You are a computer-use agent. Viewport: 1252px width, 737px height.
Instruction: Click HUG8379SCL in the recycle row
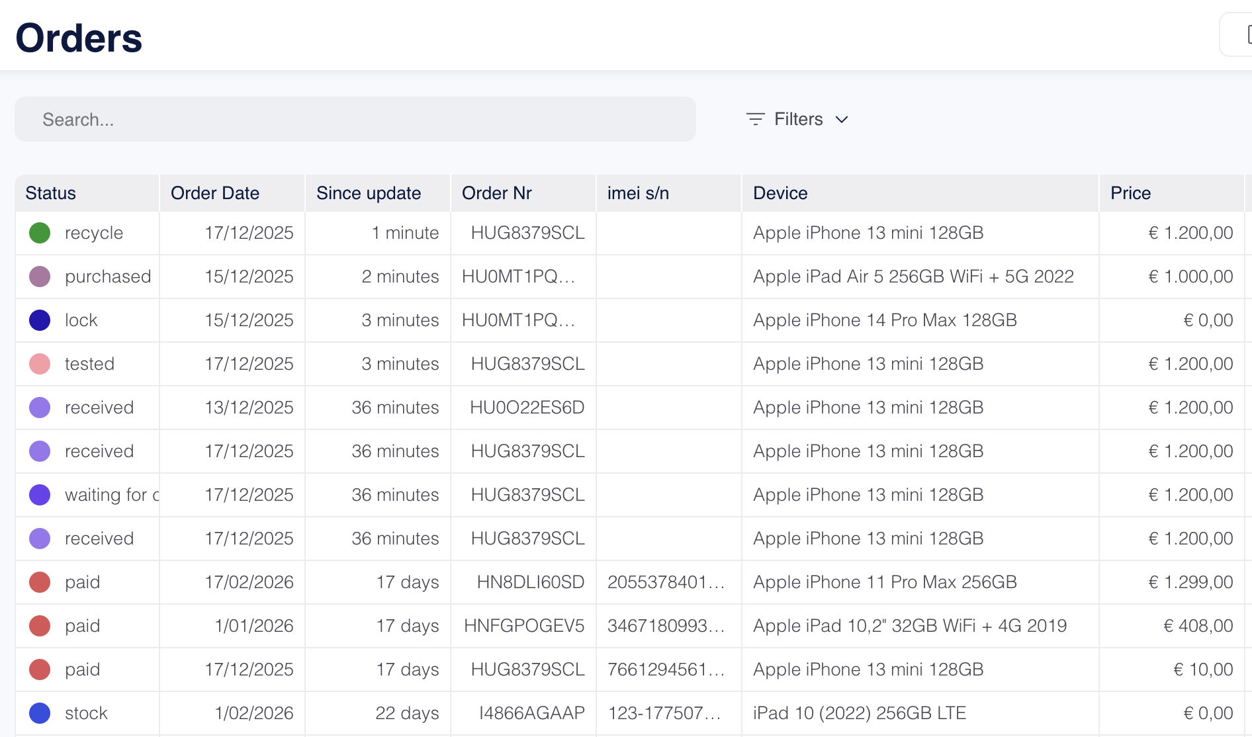pyautogui.click(x=527, y=233)
